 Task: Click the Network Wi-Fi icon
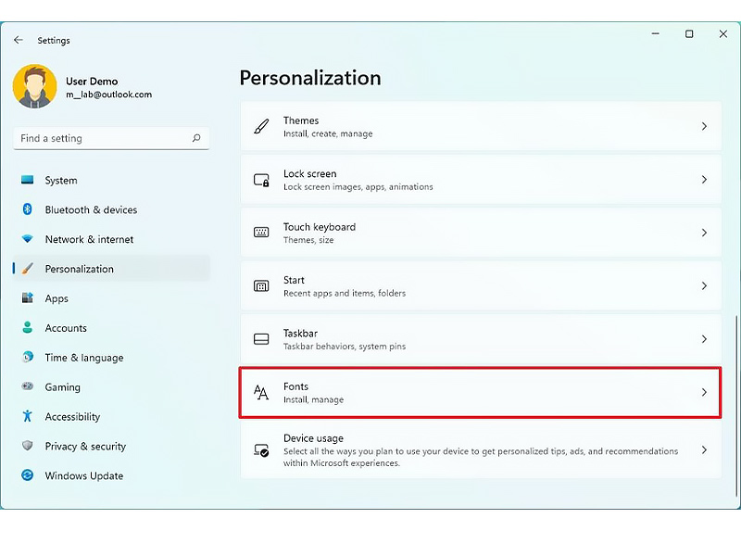point(28,239)
